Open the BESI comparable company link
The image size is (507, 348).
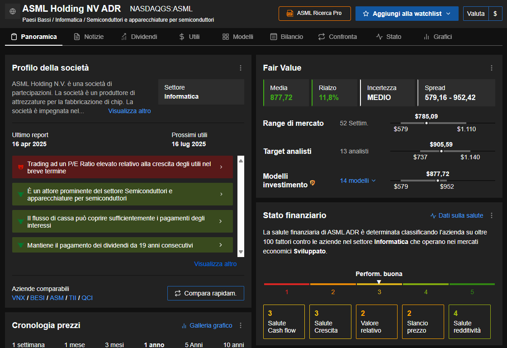(x=38, y=298)
